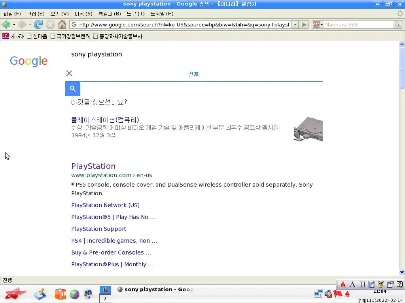
Task: Open the search engine selector dropdown arrow
Action: 322,25
